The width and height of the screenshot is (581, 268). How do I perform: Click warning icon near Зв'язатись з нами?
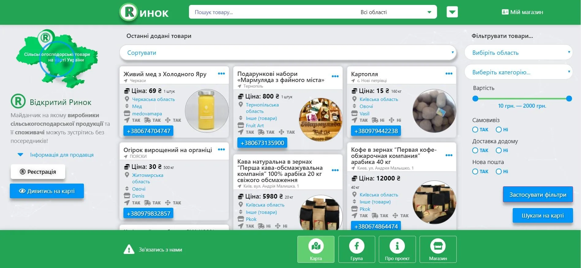(x=129, y=249)
